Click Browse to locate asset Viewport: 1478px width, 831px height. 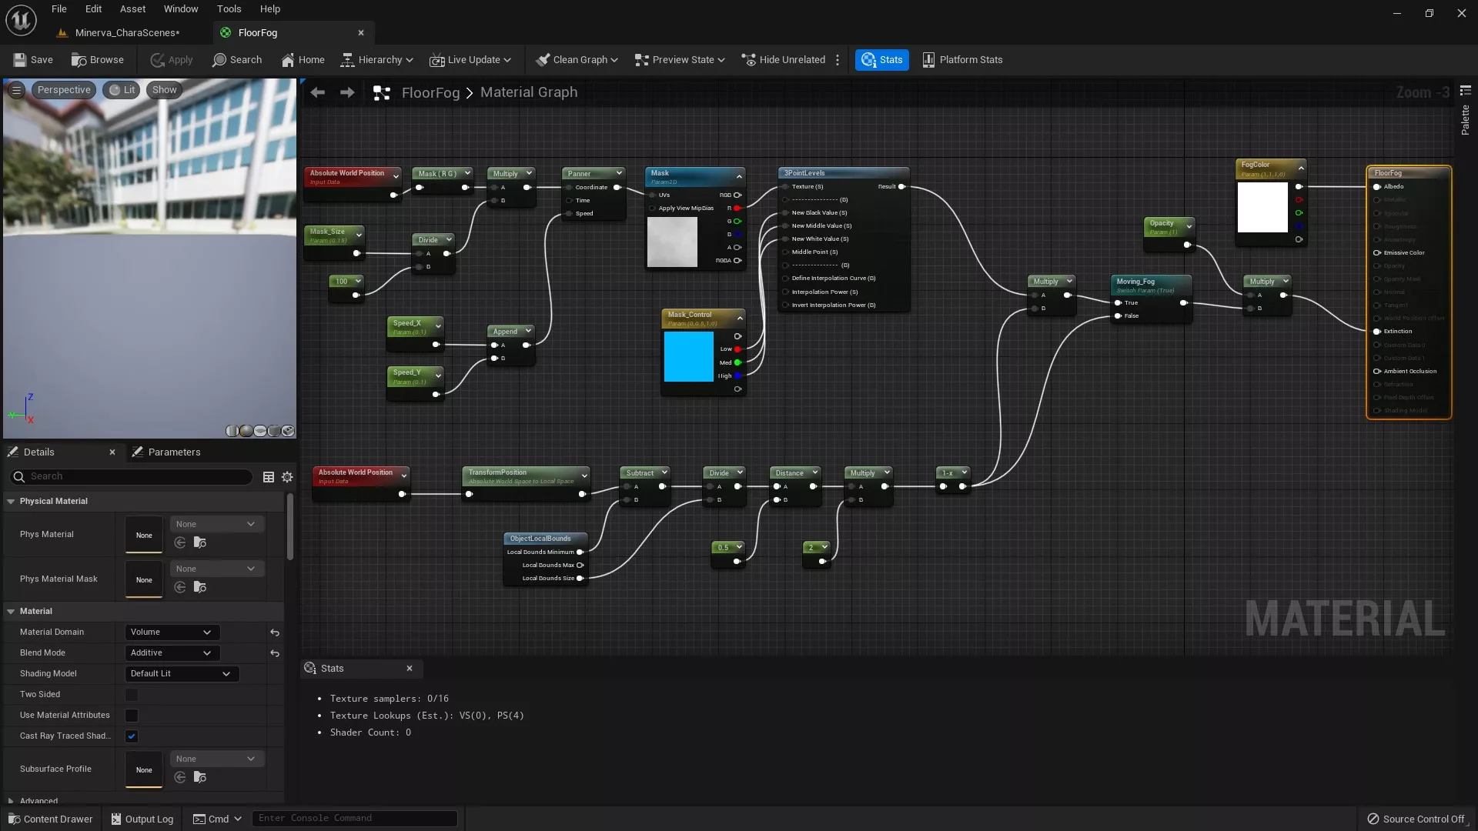pyautogui.click(x=97, y=60)
